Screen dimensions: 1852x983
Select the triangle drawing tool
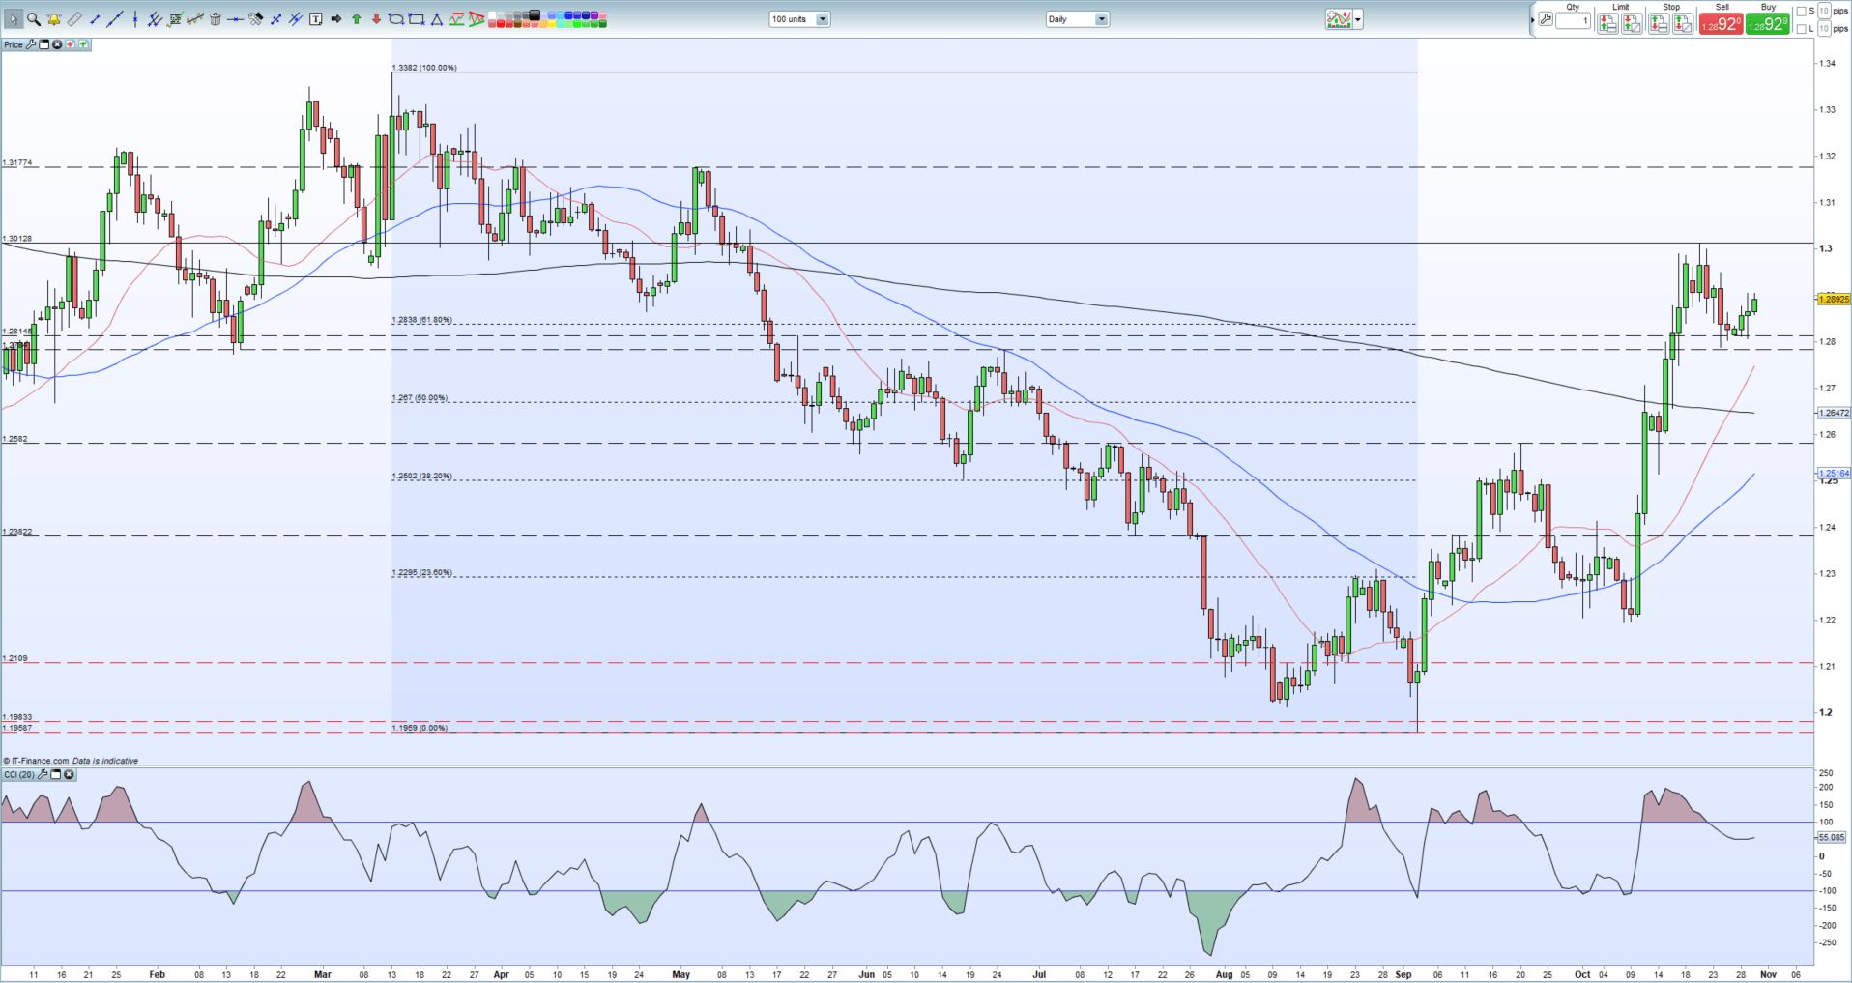[437, 19]
